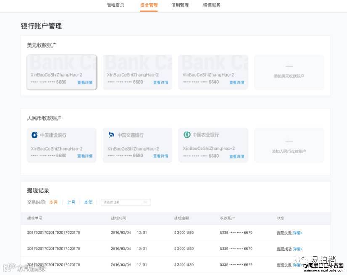This screenshot has height=275, width=347.
Task: Filter withdrawals by 本月
Action: 53,202
